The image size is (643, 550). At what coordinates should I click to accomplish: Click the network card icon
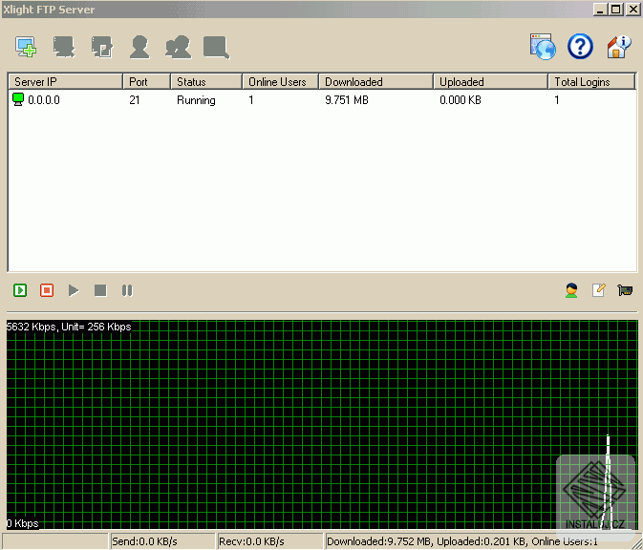pyautogui.click(x=625, y=290)
